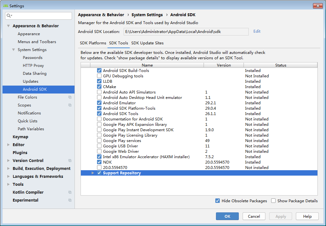The width and height of the screenshot is (326, 226).
Task: Click the Android SDK Location path field
Action: (186, 32)
